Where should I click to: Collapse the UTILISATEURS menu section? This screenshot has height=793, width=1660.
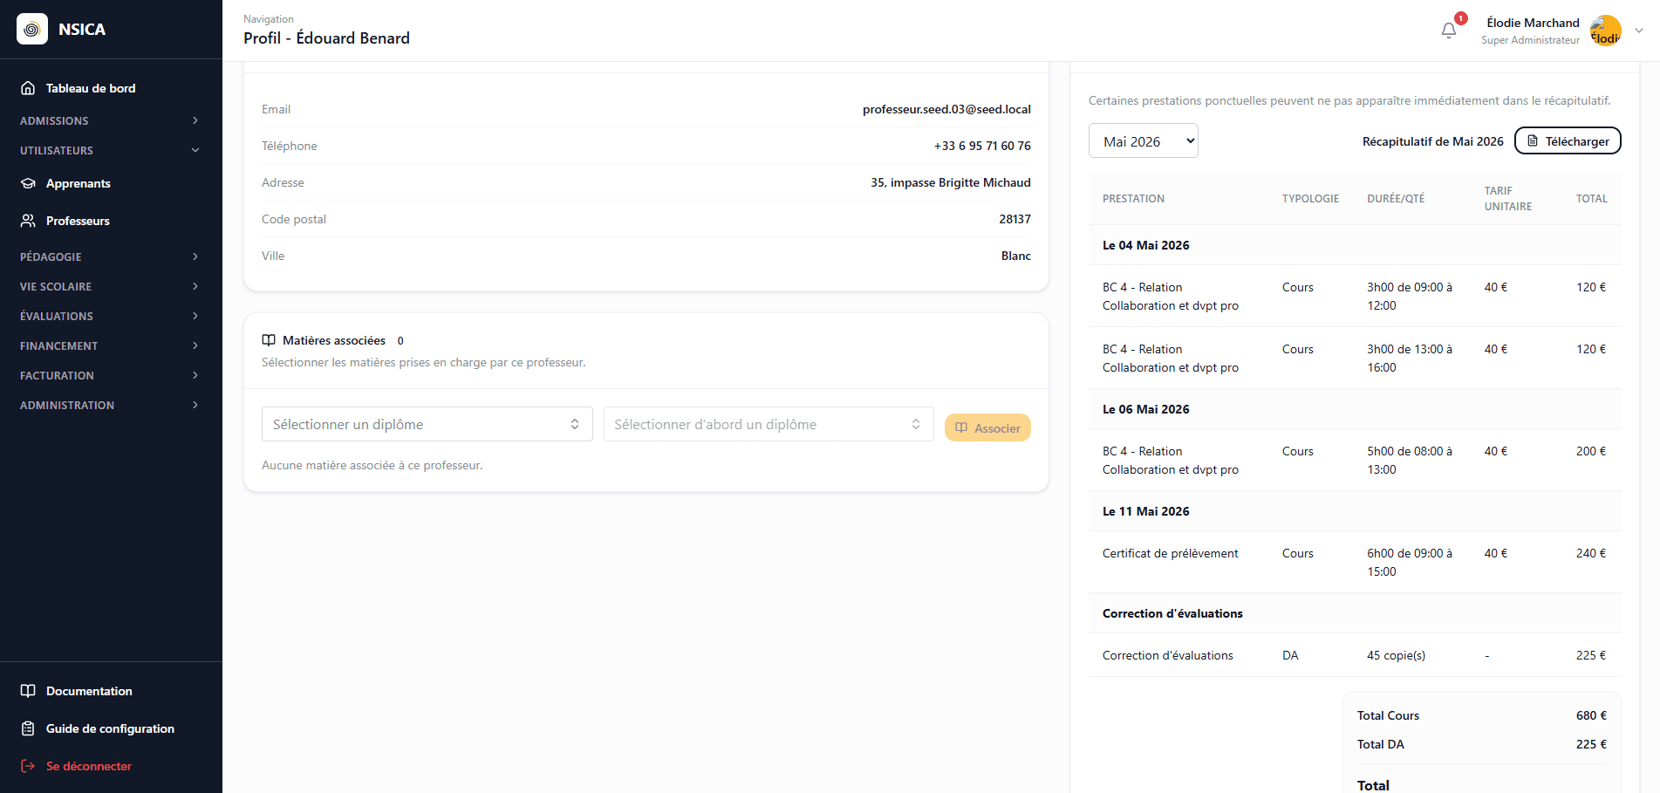tap(111, 150)
